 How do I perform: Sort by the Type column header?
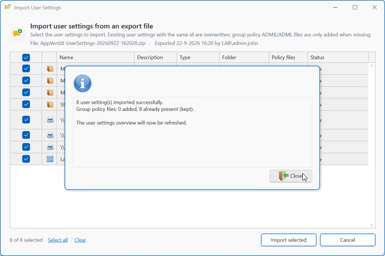click(x=198, y=57)
